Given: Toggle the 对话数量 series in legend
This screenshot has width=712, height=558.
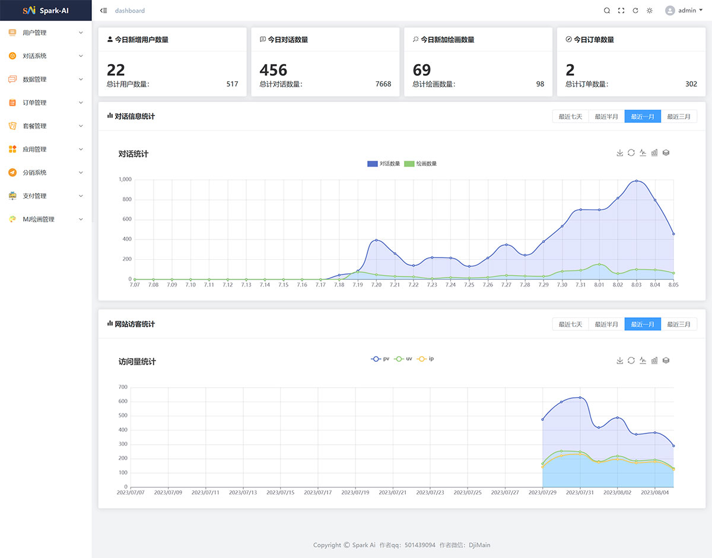Looking at the screenshot, I should [x=384, y=164].
